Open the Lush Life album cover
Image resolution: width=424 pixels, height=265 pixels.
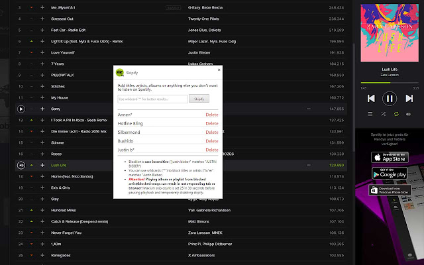click(390, 32)
